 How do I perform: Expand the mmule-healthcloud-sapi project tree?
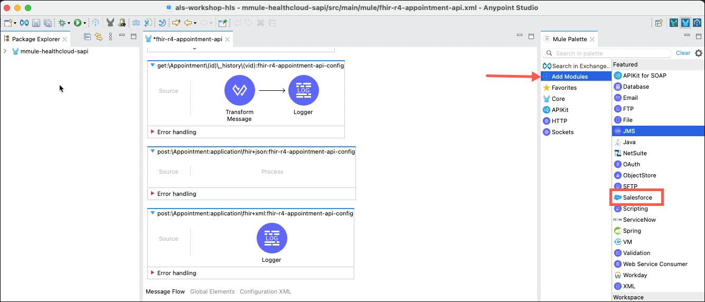pyautogui.click(x=5, y=51)
